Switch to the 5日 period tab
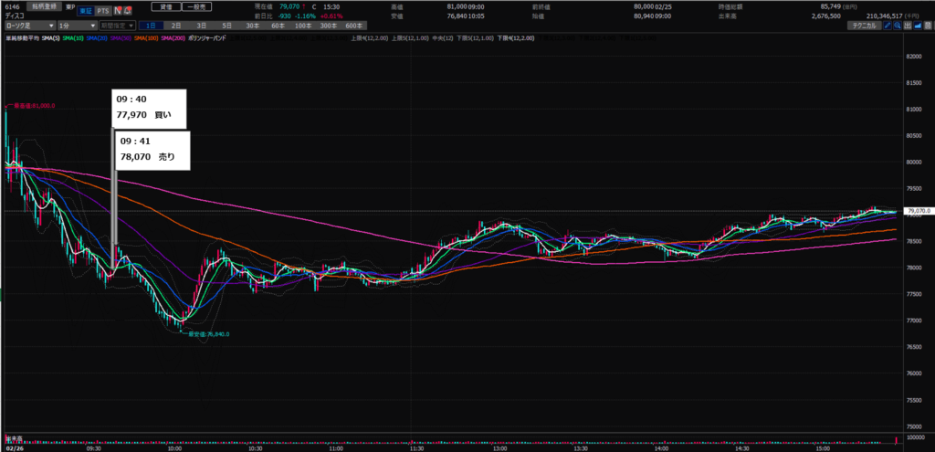This screenshot has width=935, height=452. (x=225, y=26)
